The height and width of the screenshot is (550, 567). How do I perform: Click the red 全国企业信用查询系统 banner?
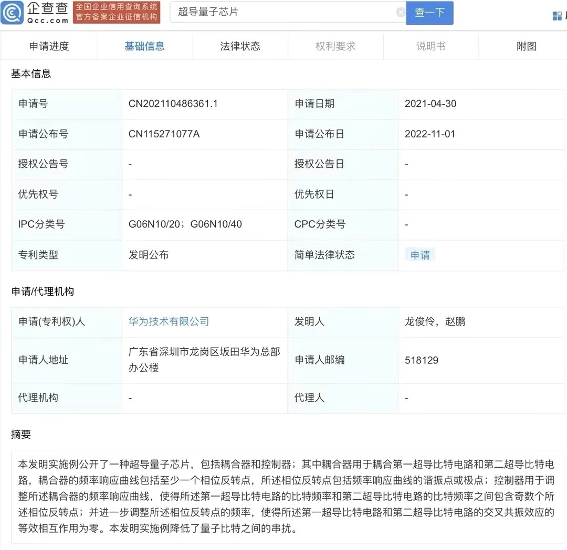[117, 12]
